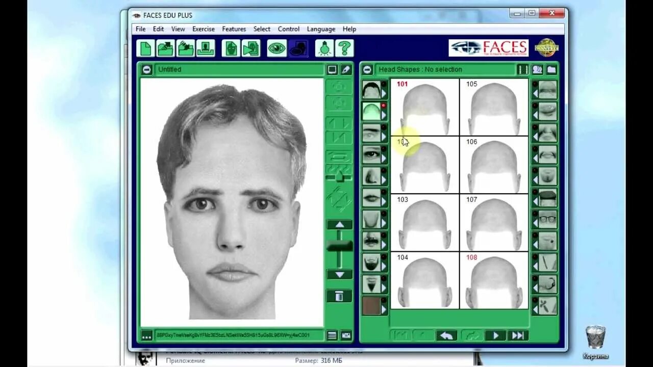Toggle the red dot indicator on eyebrows category
The image size is (653, 367).
pyautogui.click(x=384, y=127)
